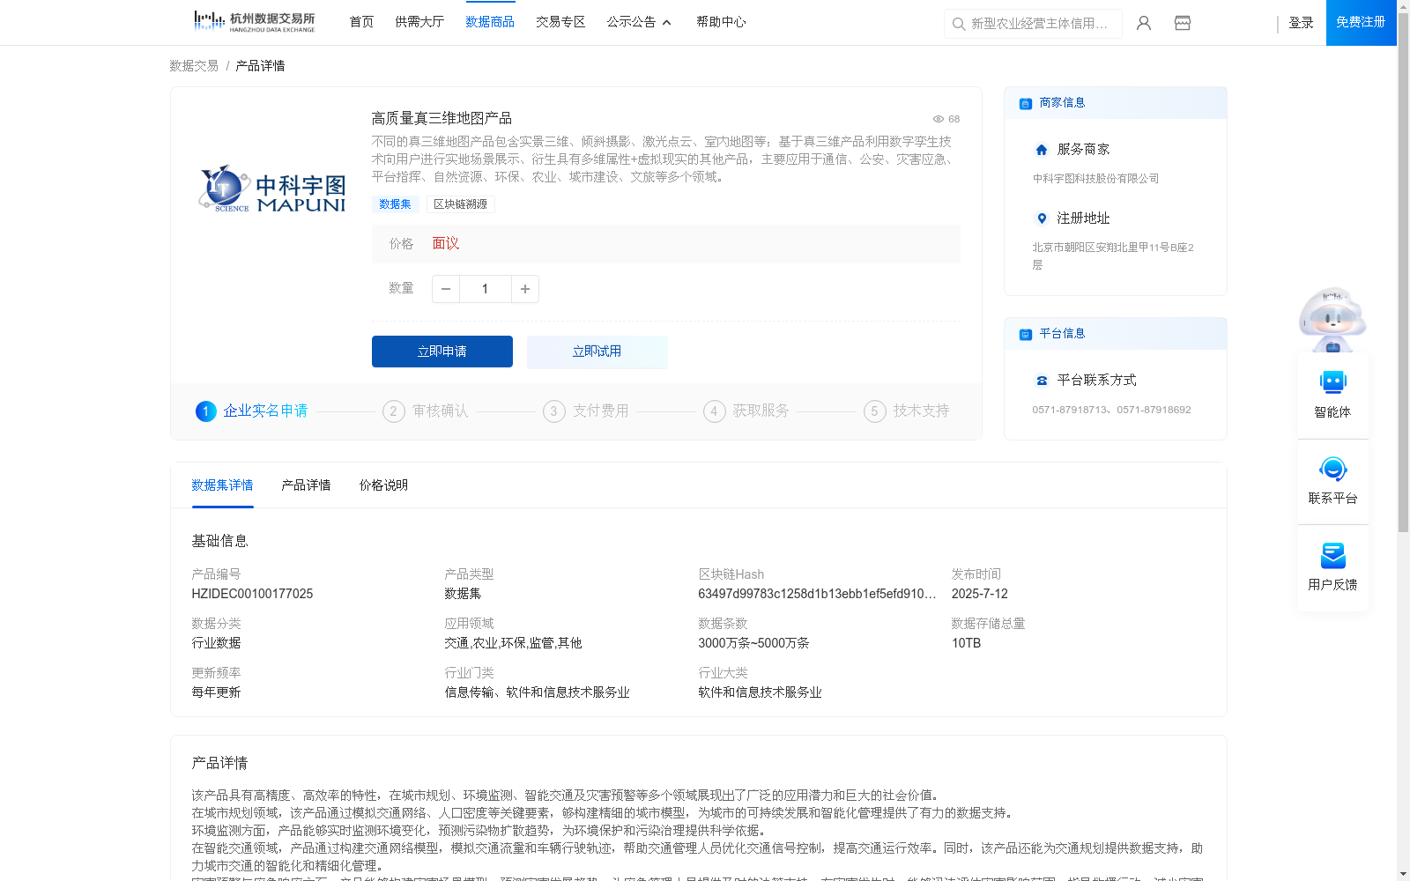Increase quantity with plus button
Image resolution: width=1410 pixels, height=881 pixels.
tap(525, 289)
